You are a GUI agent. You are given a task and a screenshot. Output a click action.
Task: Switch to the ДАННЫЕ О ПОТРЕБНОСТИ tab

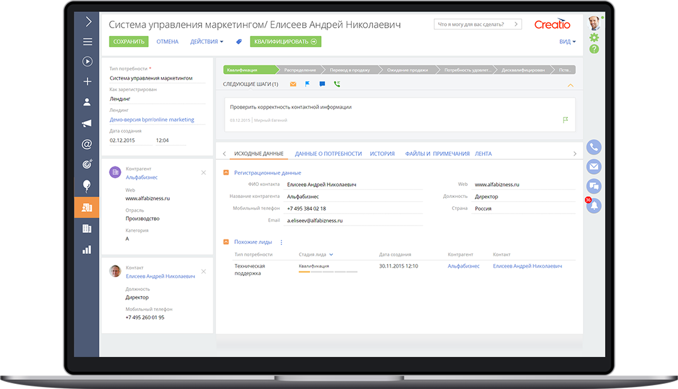click(x=328, y=154)
